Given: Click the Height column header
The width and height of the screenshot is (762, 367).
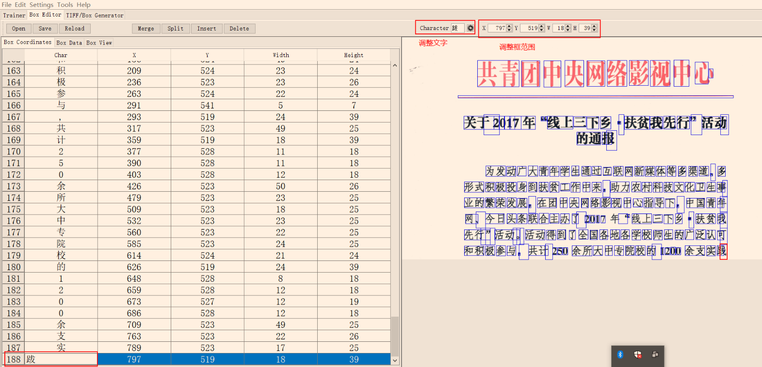Looking at the screenshot, I should click(354, 55).
